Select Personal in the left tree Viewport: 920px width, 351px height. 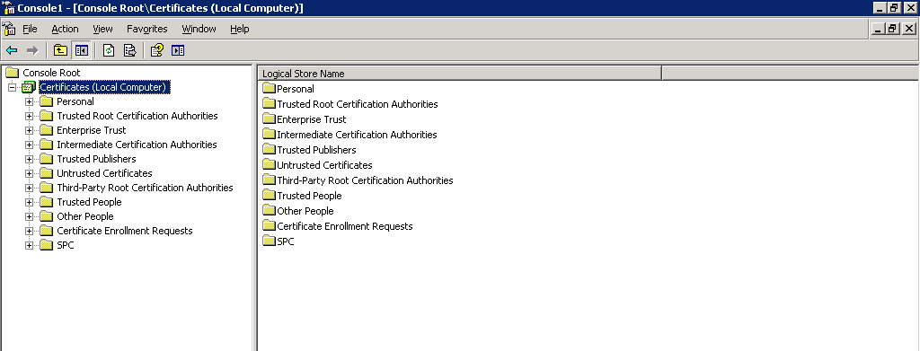click(x=75, y=101)
